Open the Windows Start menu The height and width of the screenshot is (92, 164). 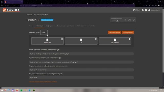2,90
